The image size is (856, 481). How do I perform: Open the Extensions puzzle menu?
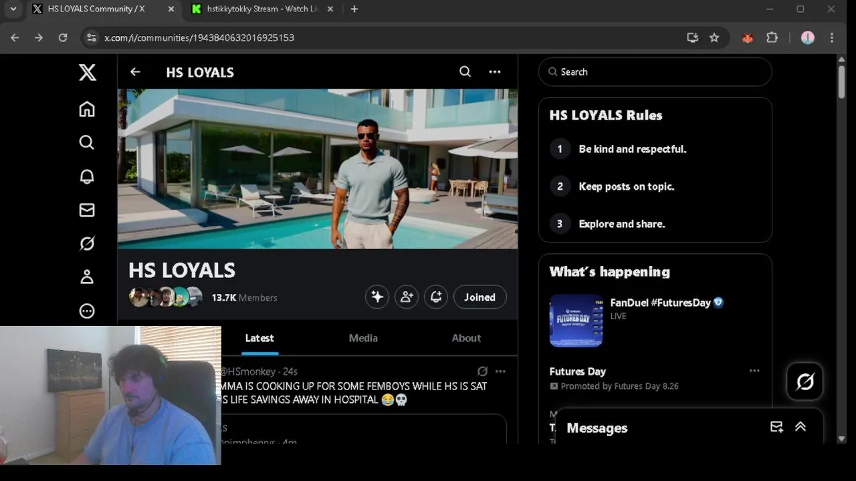[x=772, y=38]
